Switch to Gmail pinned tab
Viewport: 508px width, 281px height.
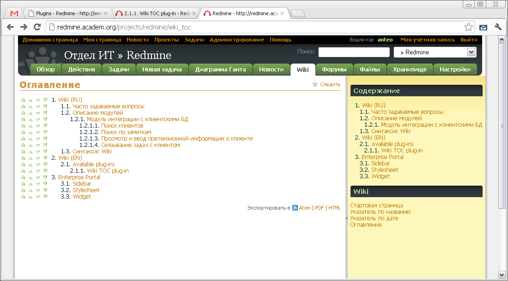click(14, 13)
